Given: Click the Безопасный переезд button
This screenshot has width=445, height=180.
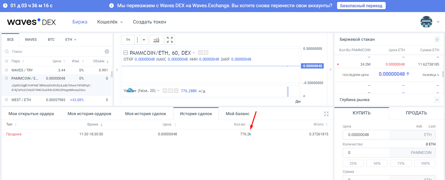Looking at the screenshot, I should (x=361, y=6).
